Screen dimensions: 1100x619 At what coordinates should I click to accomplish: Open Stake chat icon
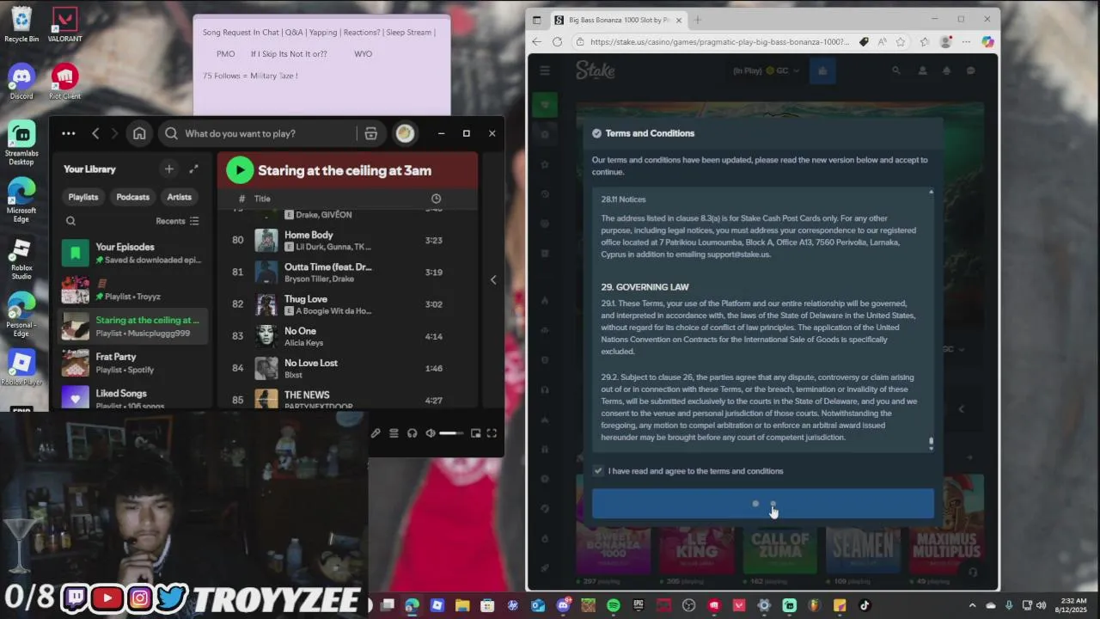[971, 70]
